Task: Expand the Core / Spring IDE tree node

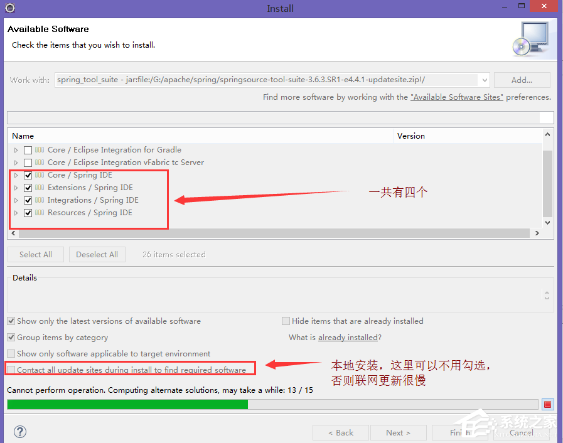Action: pyautogui.click(x=15, y=174)
